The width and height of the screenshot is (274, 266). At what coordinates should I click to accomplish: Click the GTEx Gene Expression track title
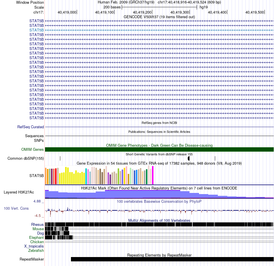(159, 163)
